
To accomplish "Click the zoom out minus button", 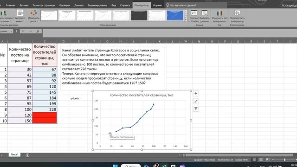I will (273, 160).
